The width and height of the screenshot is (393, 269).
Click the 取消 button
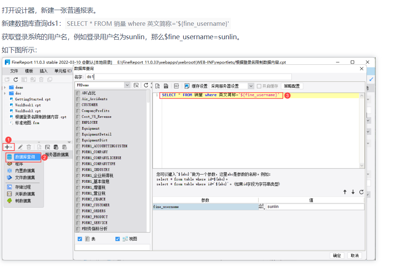[355, 256]
